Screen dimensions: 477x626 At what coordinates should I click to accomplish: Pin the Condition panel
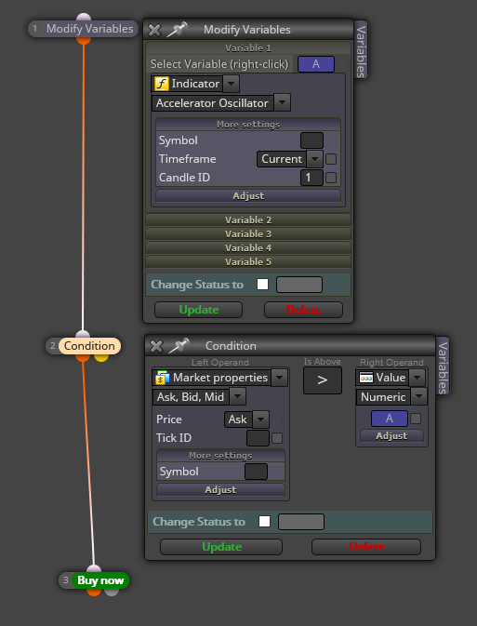pos(179,346)
